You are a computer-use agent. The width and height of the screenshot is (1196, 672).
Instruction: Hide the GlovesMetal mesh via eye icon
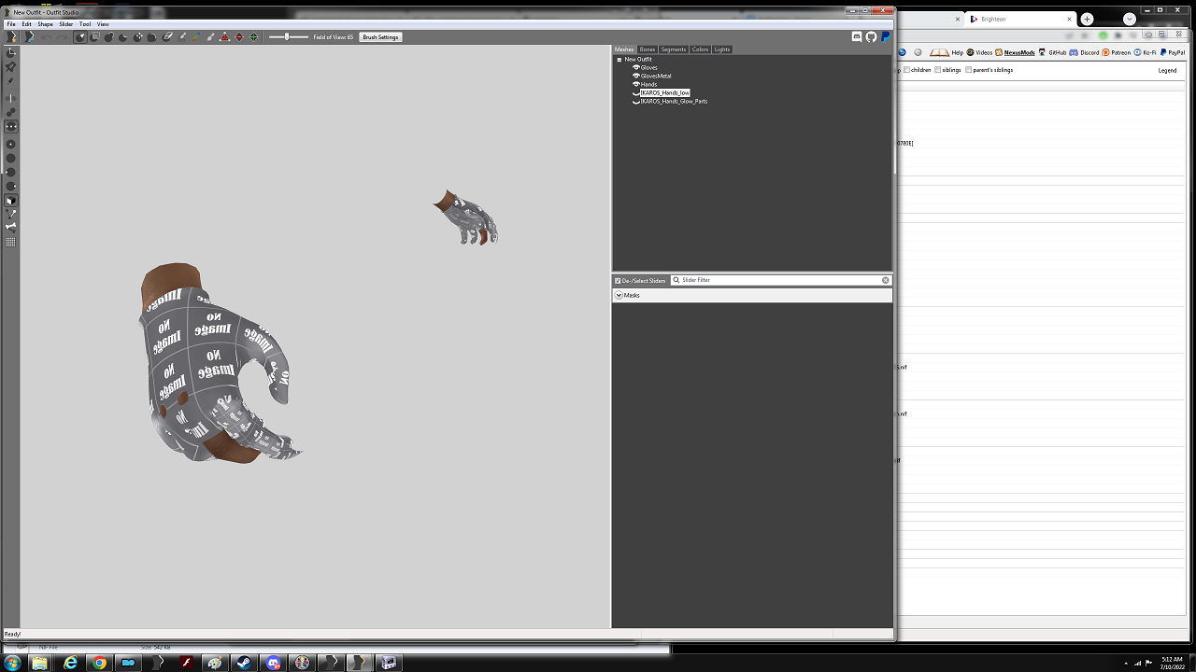636,76
